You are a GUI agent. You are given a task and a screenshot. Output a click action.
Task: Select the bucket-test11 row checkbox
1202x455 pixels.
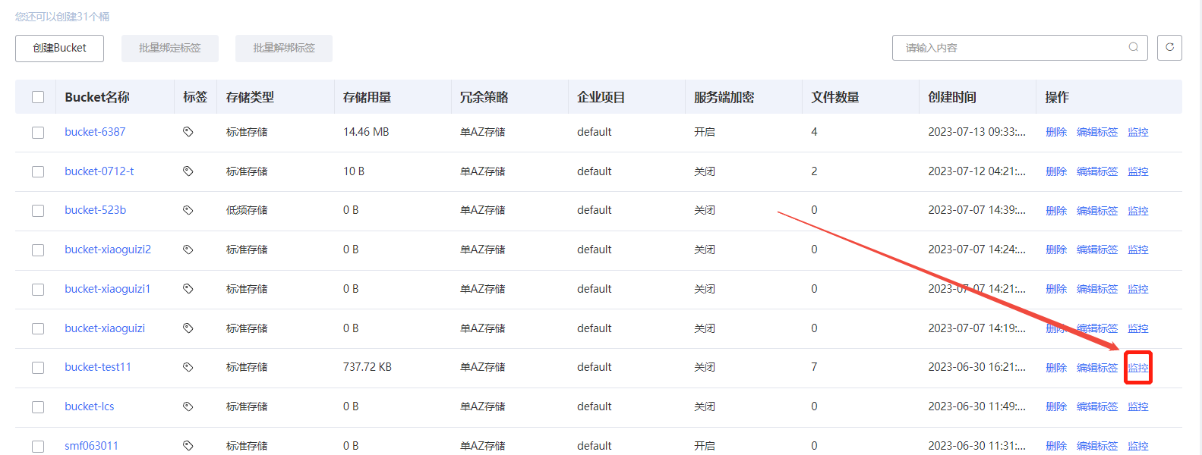[38, 368]
